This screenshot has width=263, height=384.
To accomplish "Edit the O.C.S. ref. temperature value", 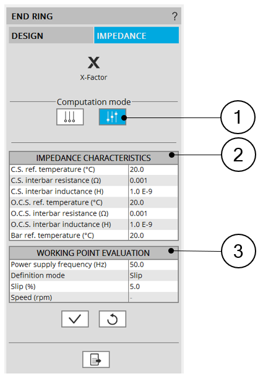I will [153, 203].
